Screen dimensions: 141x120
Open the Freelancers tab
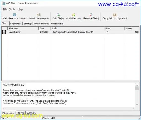pos(57,24)
